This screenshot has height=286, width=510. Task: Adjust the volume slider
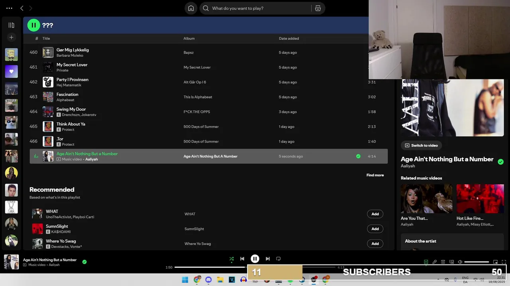(477, 262)
